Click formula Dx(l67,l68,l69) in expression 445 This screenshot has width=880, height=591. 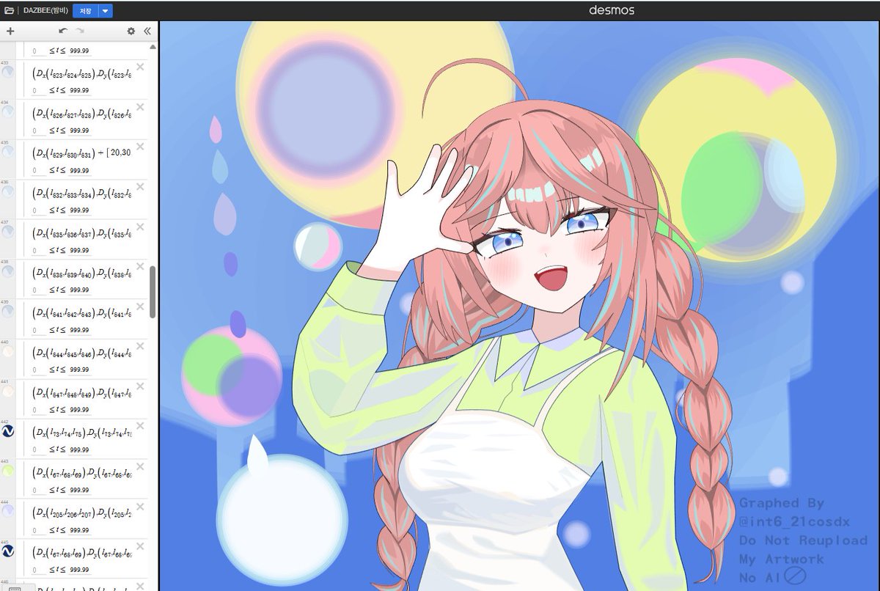(81, 552)
